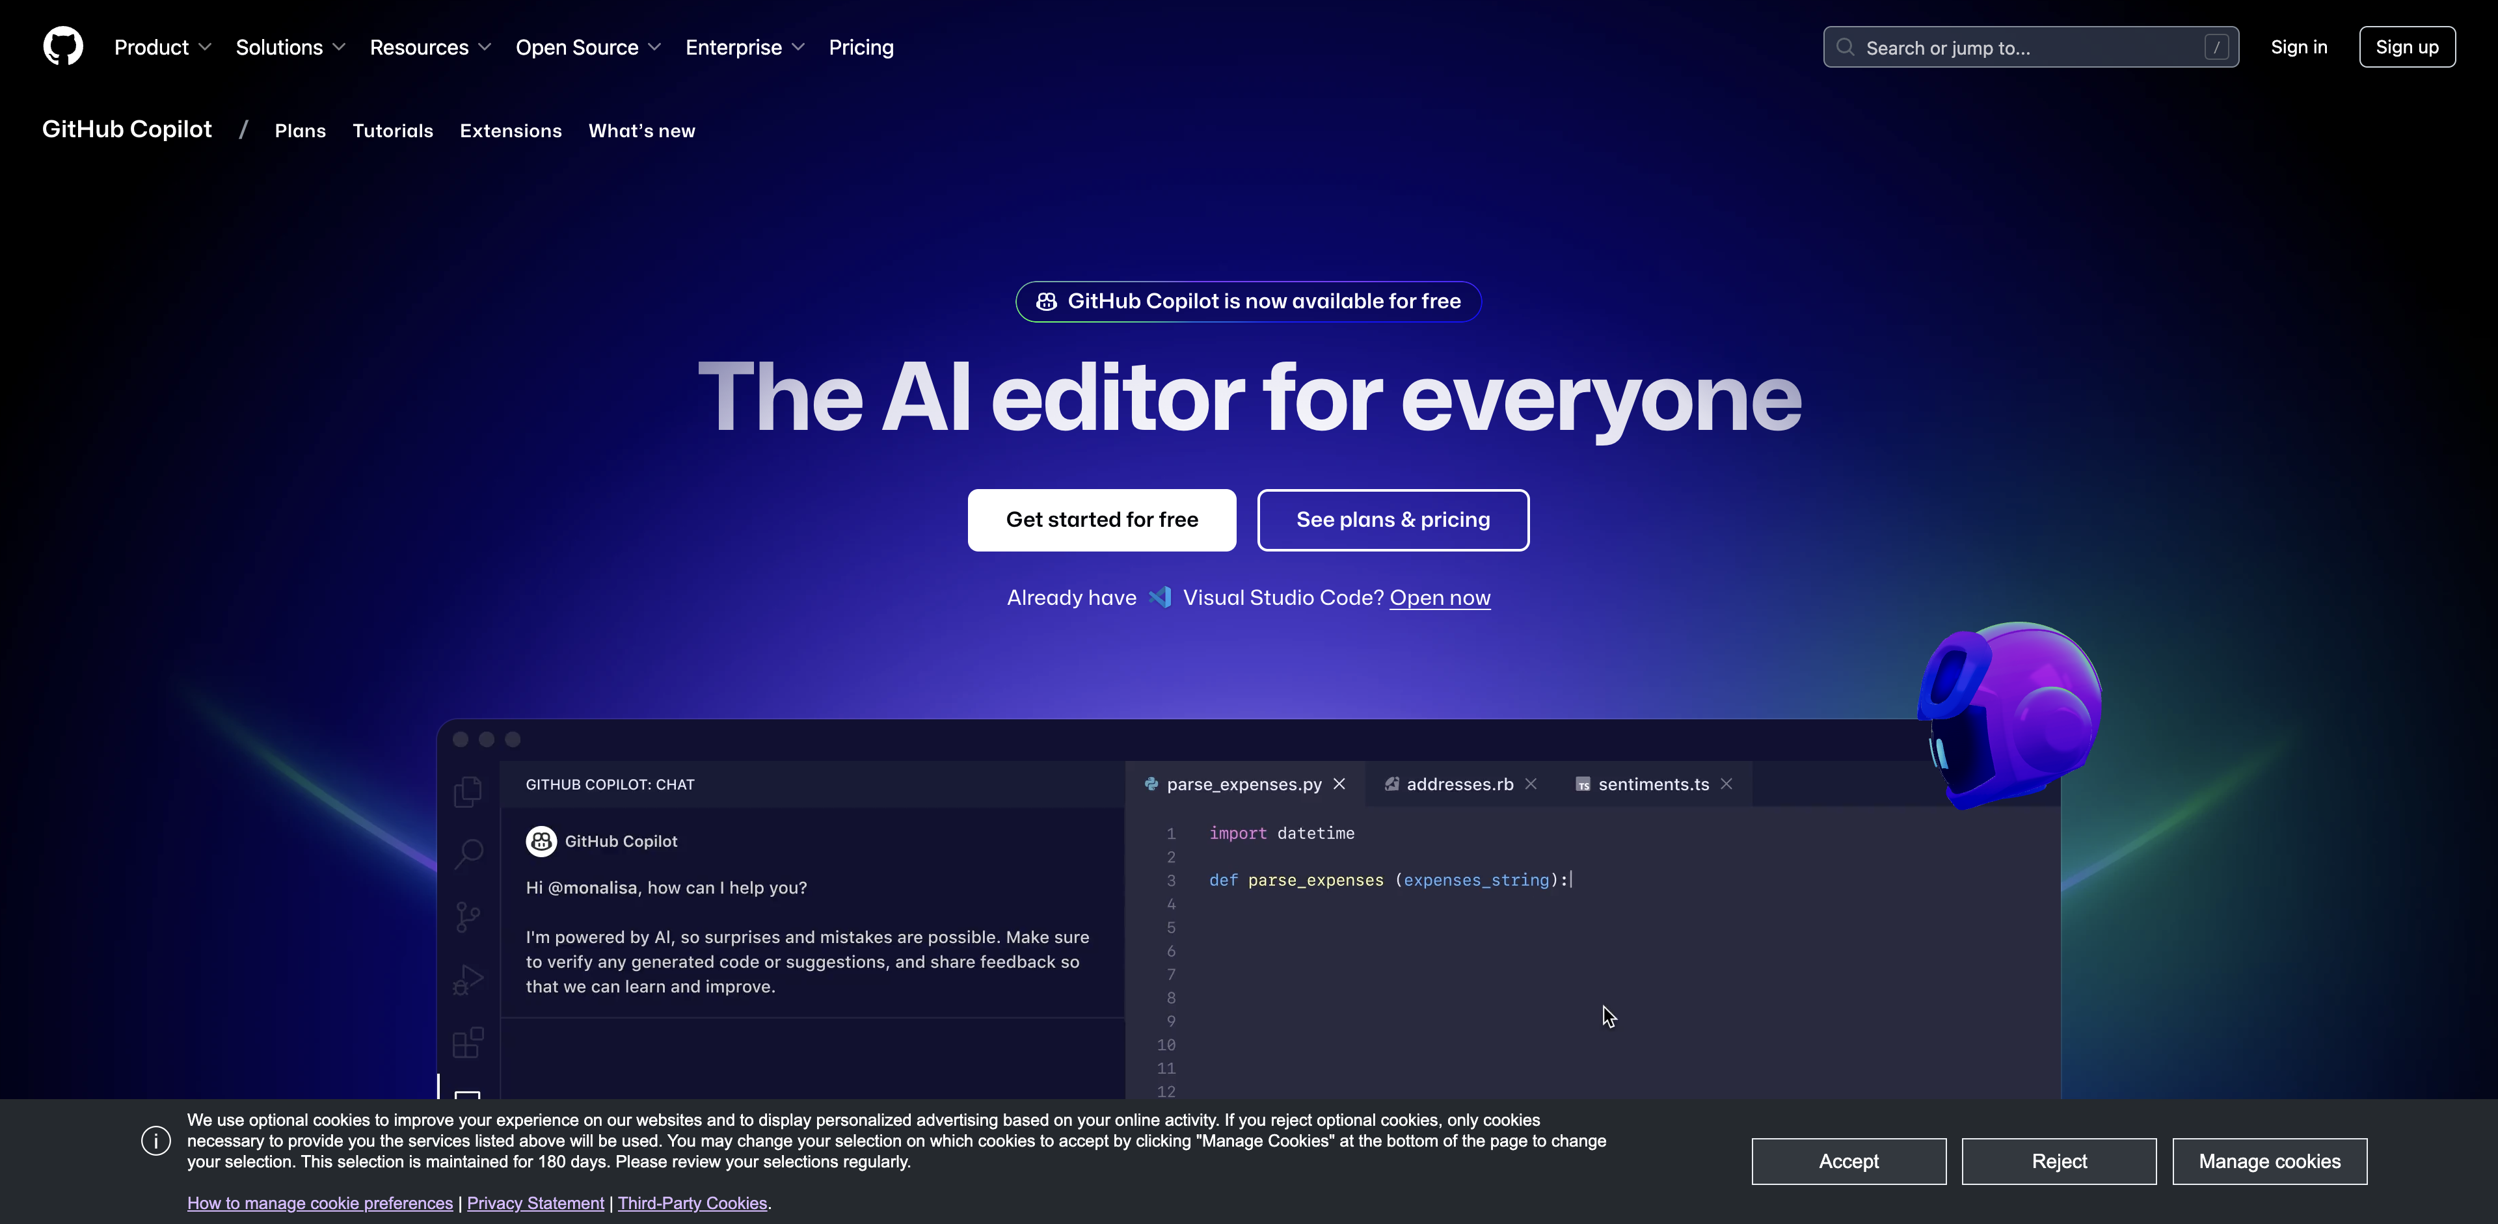The image size is (2498, 1224).
Task: Click the Sign up button
Action: pos(2407,47)
